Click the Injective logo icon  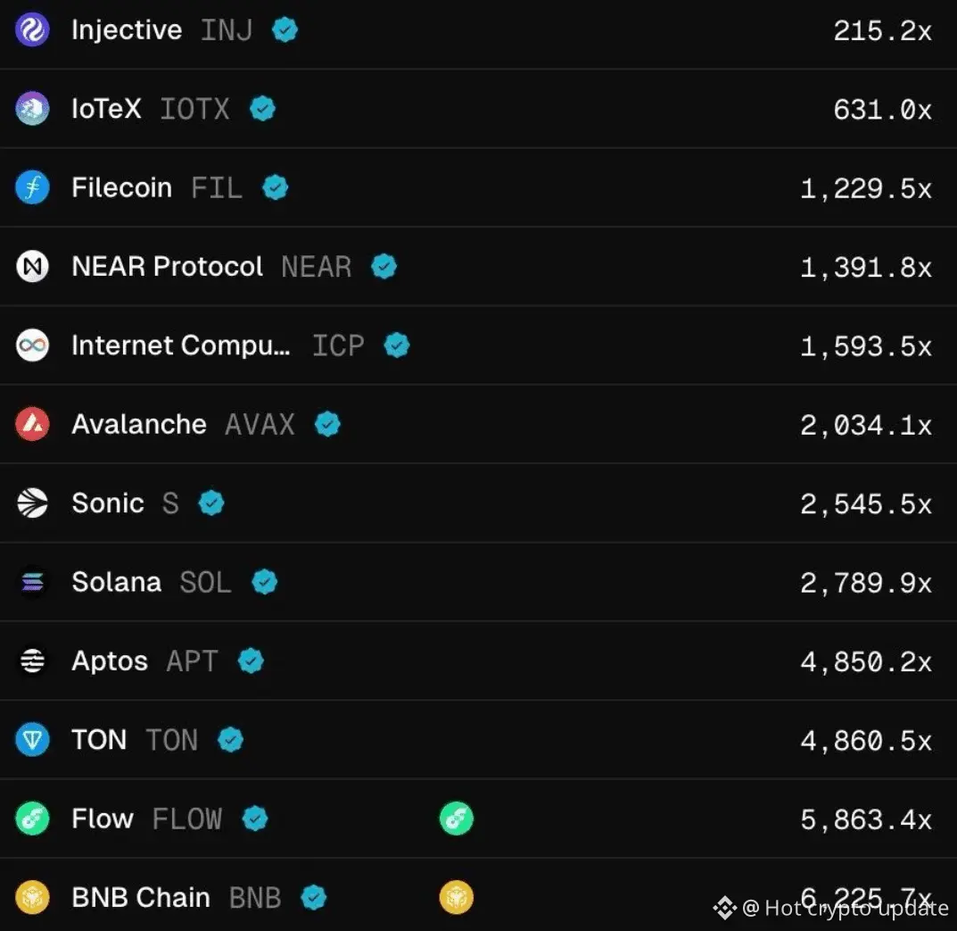tap(32, 29)
